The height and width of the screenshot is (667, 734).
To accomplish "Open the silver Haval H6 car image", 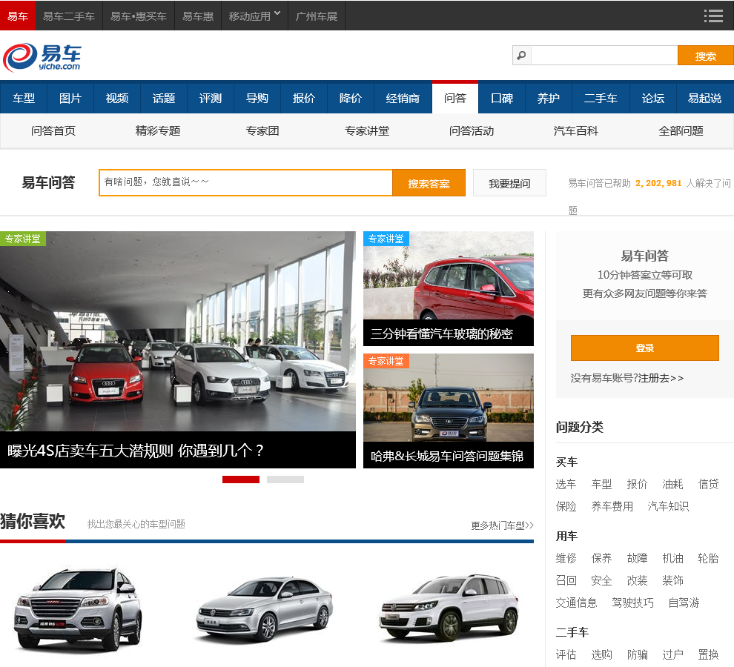I will [78, 609].
